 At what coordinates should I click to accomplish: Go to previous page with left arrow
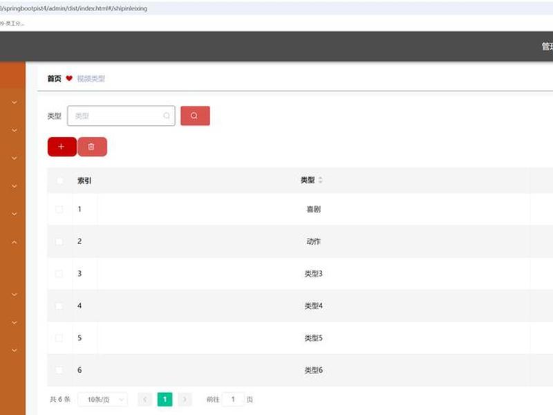pos(144,399)
